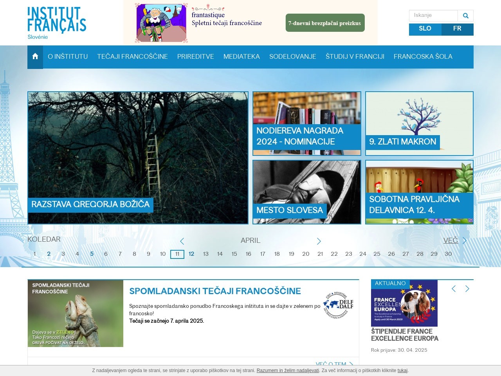This screenshot has width=501, height=376.
Task: Click the Iskanje search field
Action: click(x=433, y=16)
